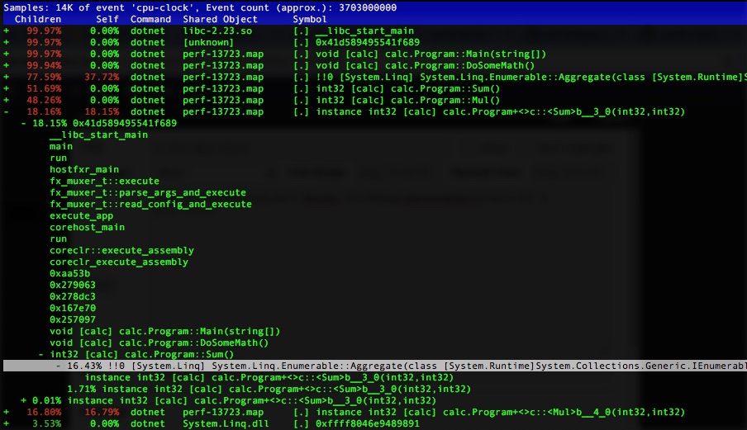Click the 16.79% self value
This screenshot has height=430, width=747.
pyautogui.click(x=102, y=412)
